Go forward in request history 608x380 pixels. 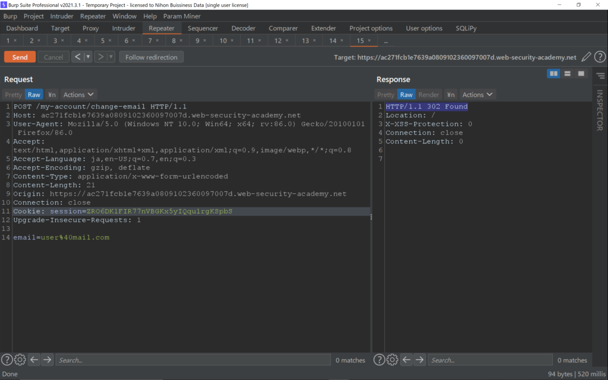[x=100, y=57]
